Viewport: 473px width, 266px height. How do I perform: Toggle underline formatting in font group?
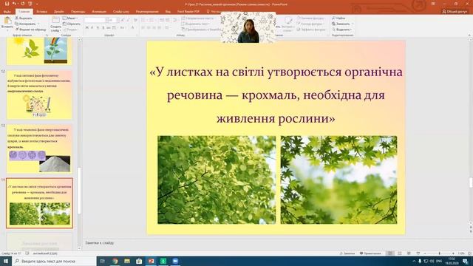98,28
